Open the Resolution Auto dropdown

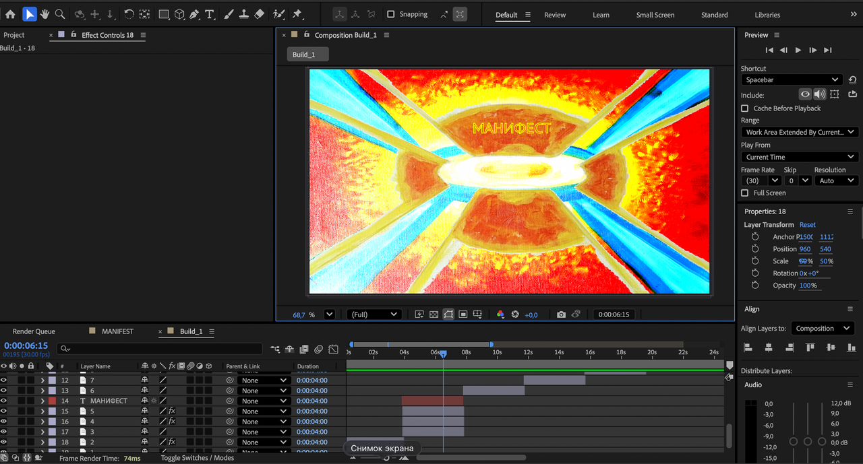[x=836, y=180]
